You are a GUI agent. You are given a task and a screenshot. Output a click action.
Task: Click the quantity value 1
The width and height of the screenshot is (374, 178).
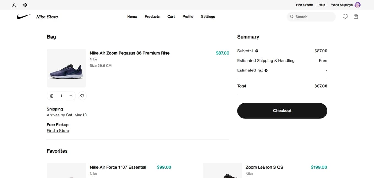pos(61,96)
